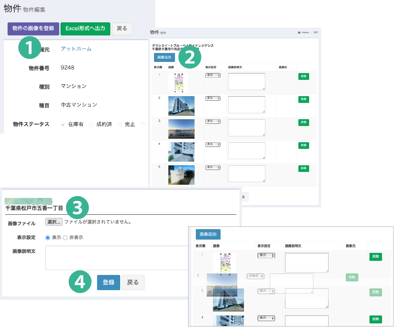Screen dimensions: 395x327
Task: Click the 物件 breadcrumb link after Home
Action: [x=316, y=33]
